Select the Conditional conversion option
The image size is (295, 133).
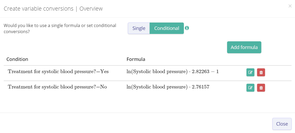click(167, 28)
